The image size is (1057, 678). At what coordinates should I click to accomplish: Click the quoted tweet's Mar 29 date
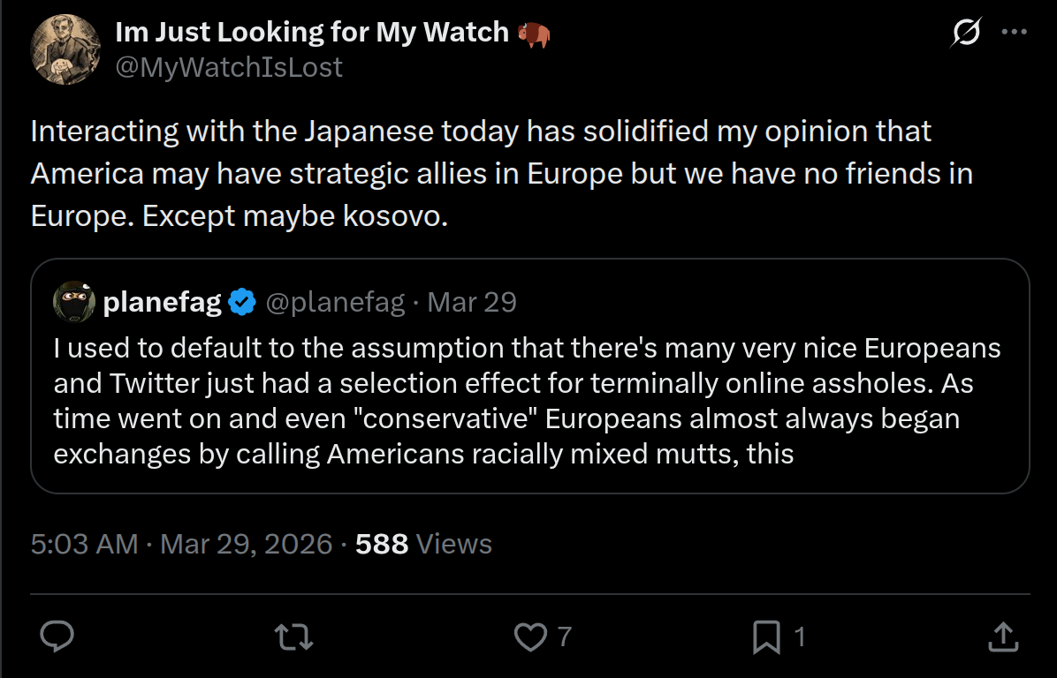click(x=472, y=303)
